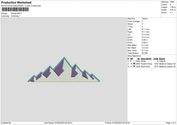Click the Purple Pansy color swatch

(x=134, y=64)
